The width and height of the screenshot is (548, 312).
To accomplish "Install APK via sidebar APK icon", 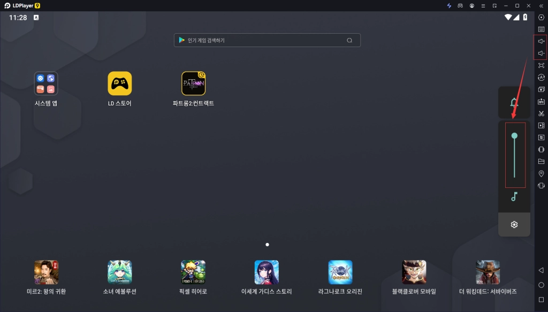I will point(541,101).
